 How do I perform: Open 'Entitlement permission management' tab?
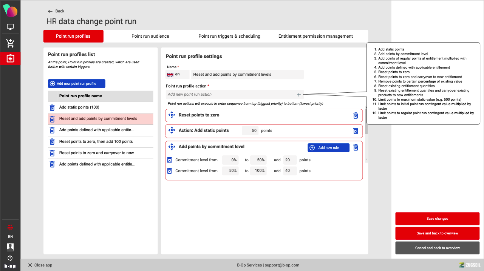(315, 36)
